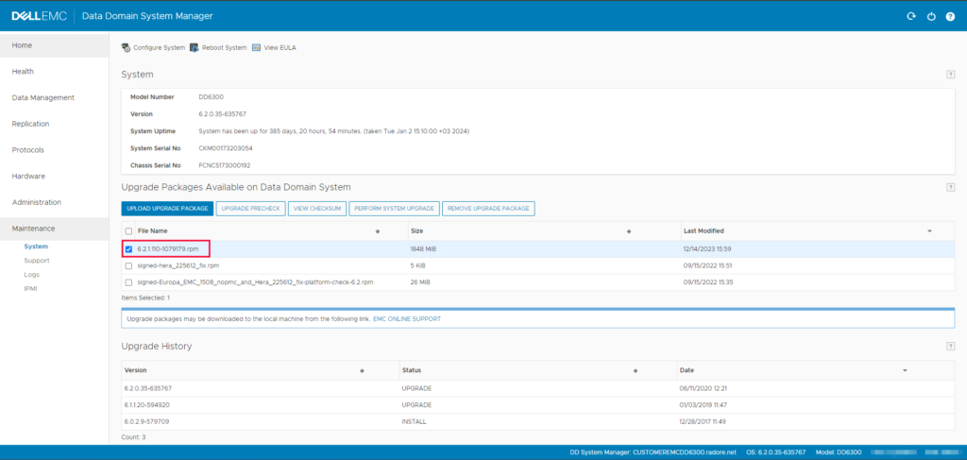The image size is (967, 460).
Task: Open the EMC Online Support link
Action: [x=407, y=319]
